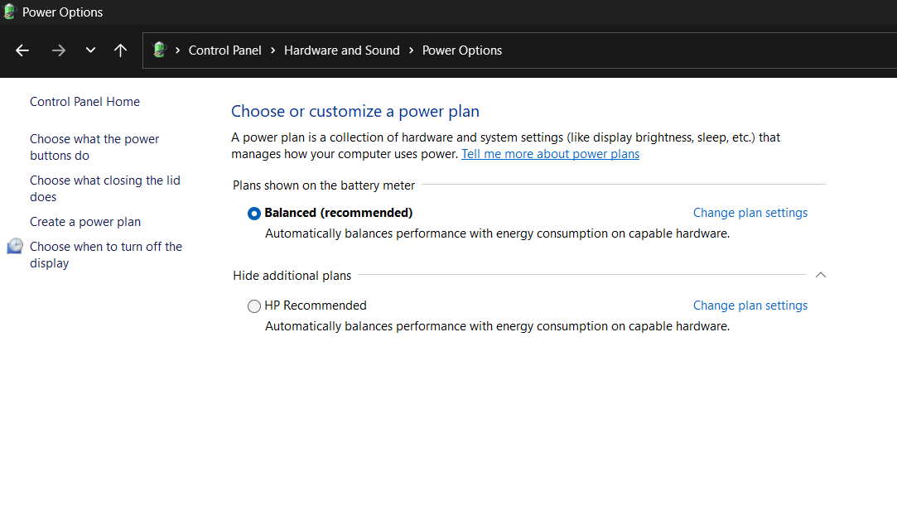Expand the chevron after Control Panel breadcrumb
This screenshot has width=897, height=510.
click(x=272, y=51)
